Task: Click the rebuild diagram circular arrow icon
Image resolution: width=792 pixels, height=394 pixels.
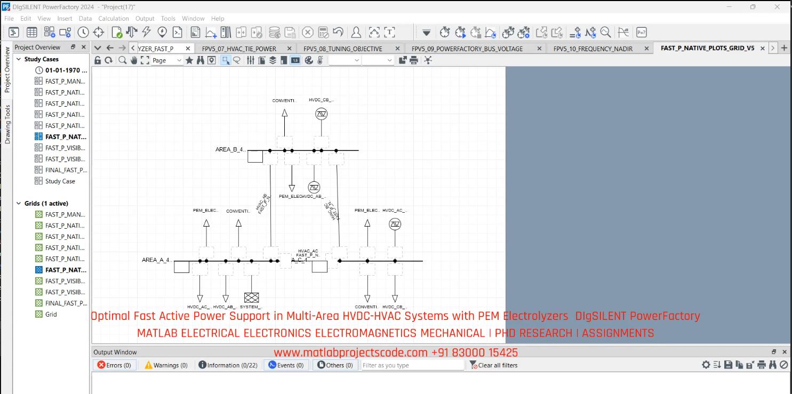Action: tap(109, 60)
